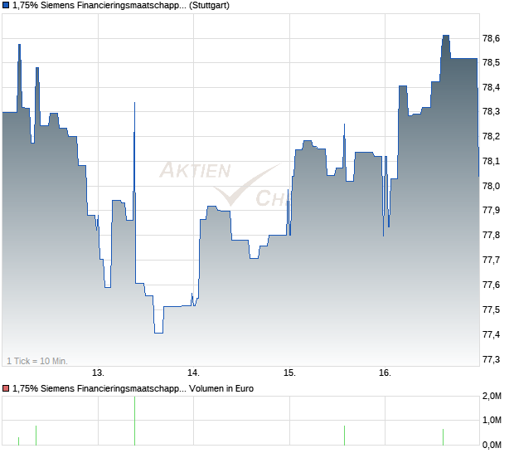This screenshot has height=453, width=514.
Task: Click the '1 Tick = 10 Min.' label
Action: (37, 361)
